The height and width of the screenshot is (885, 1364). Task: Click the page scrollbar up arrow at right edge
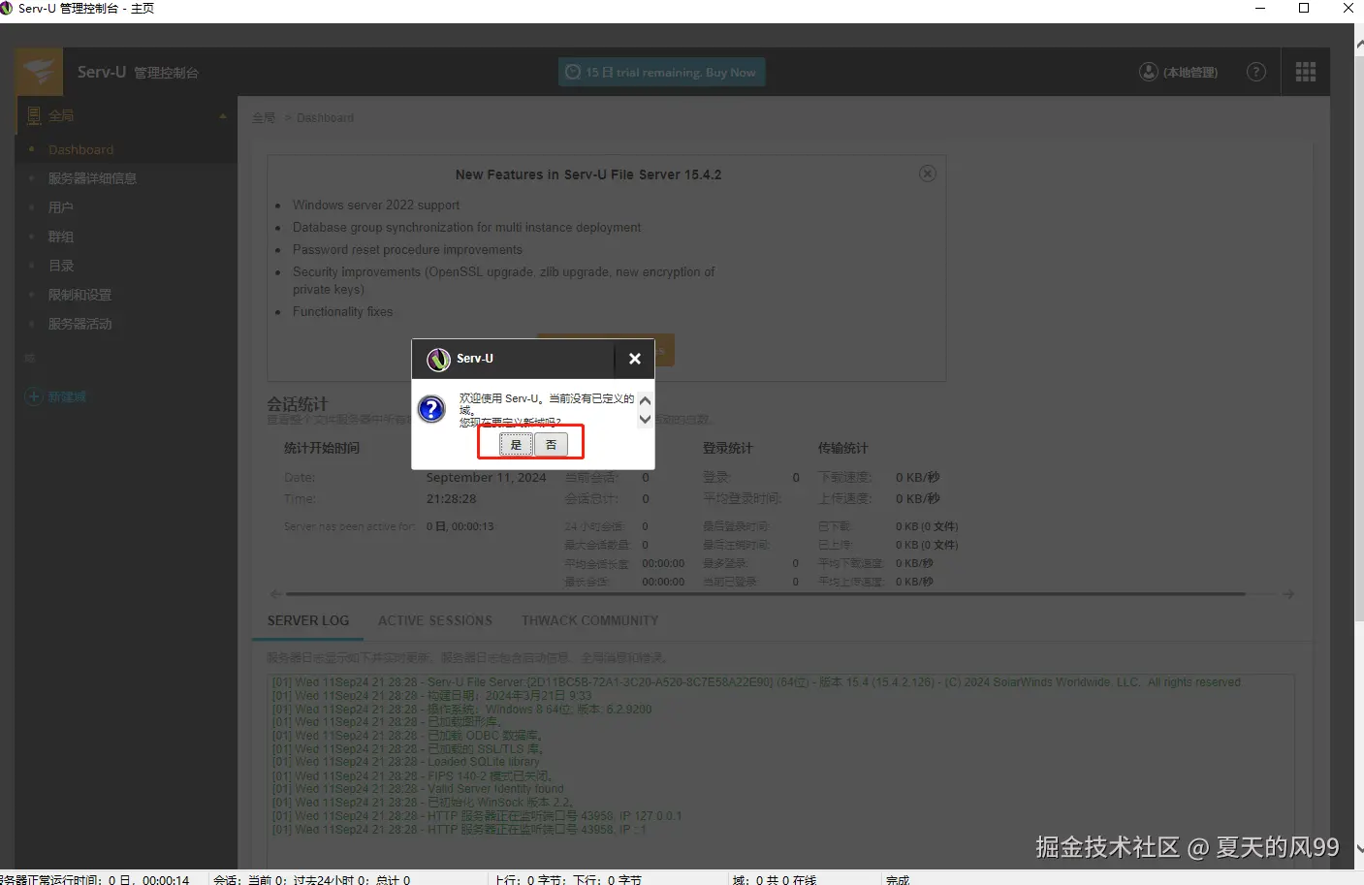coord(1359,45)
